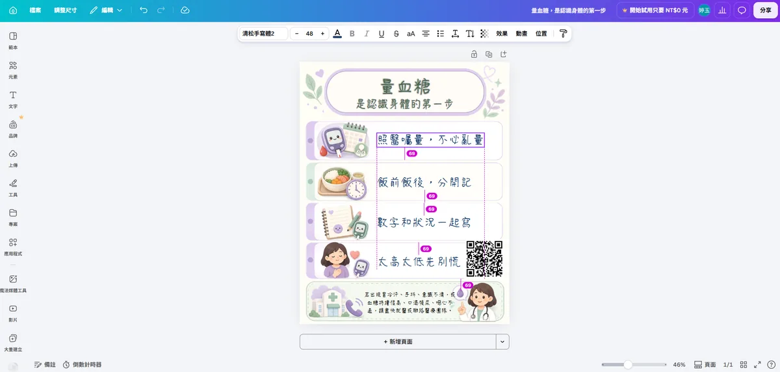Toggle bulleted list formatting

(441, 34)
